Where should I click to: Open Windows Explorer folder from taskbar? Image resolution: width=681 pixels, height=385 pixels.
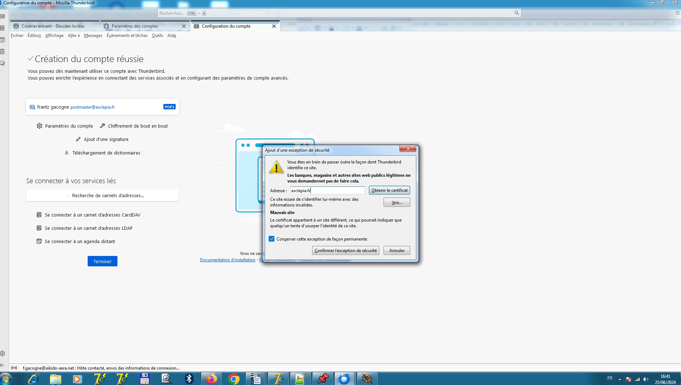pyautogui.click(x=56, y=379)
